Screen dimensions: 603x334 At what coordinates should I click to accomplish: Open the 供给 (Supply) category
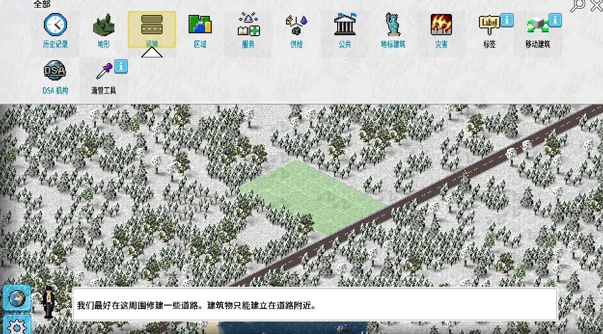coord(296,26)
